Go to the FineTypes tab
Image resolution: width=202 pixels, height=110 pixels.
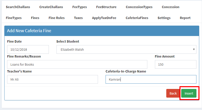pos(14,18)
